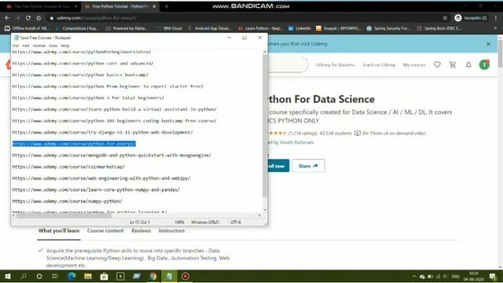Image resolution: width=503 pixels, height=283 pixels.
Task: Switch to Notepad on taskbar
Action: 170,276
